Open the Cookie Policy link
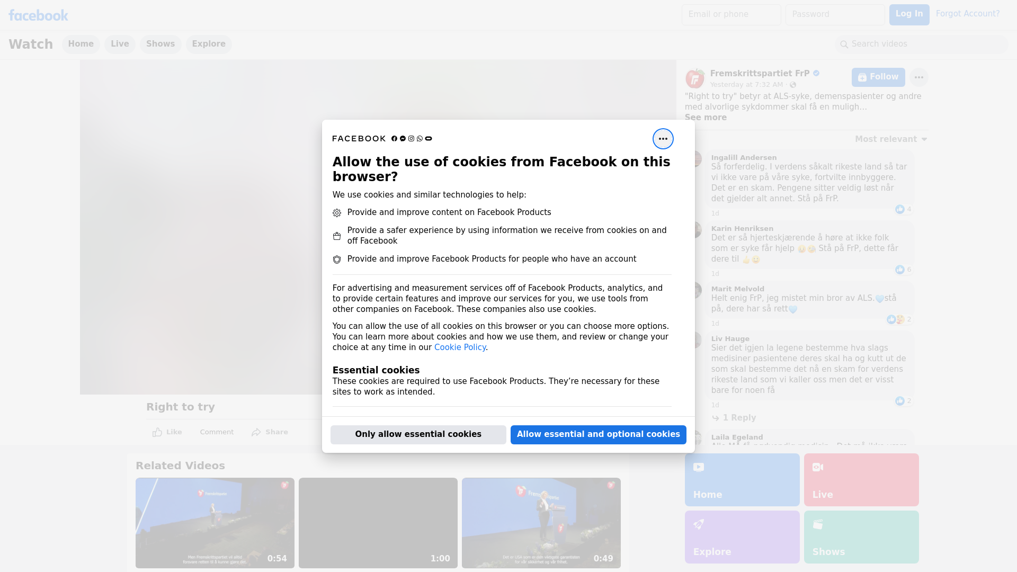1017x572 pixels. [x=460, y=347]
